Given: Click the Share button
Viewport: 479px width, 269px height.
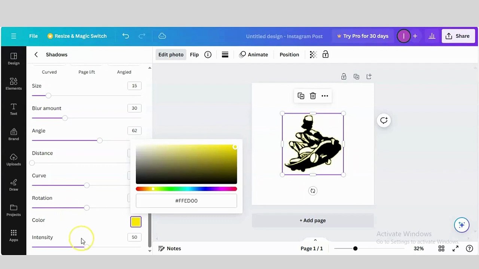Looking at the screenshot, I should pos(457,36).
